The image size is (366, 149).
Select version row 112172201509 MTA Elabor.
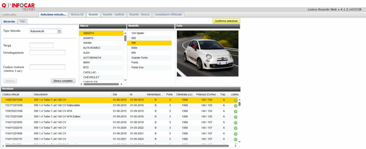119,117
